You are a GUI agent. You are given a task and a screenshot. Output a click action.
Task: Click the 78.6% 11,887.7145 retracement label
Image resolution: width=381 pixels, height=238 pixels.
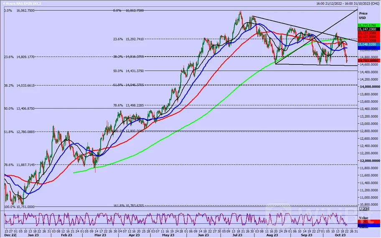[19, 165]
